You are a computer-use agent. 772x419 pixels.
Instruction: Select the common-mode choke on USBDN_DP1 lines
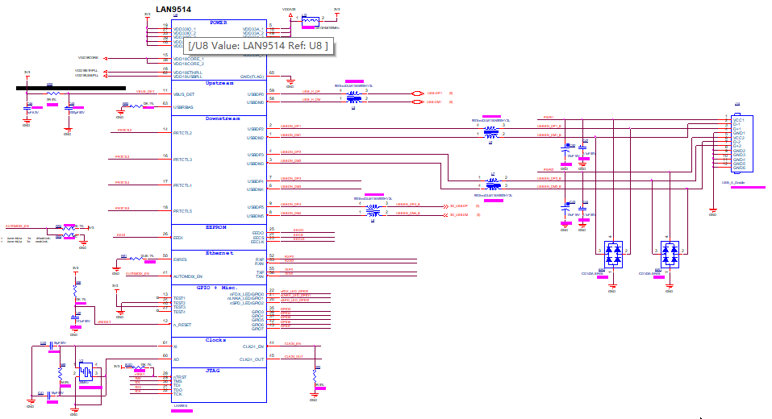(x=491, y=132)
